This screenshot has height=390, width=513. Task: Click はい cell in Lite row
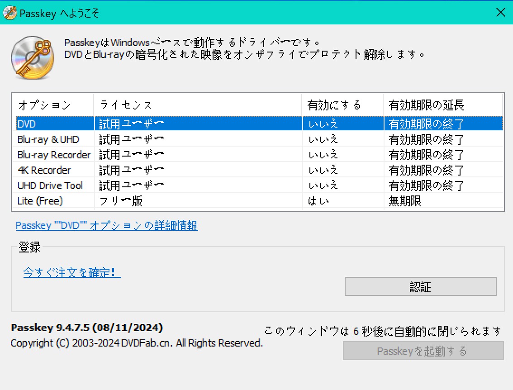(x=318, y=201)
